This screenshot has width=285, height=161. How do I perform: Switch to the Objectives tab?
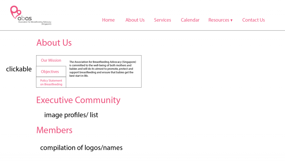pos(50,72)
